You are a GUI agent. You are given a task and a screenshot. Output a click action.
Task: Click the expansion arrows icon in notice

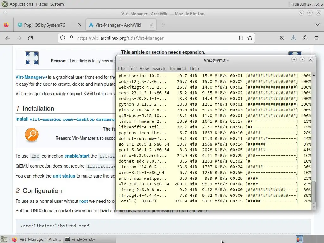(x=32, y=58)
